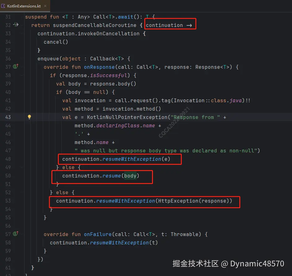This screenshot has height=276, width=292.
Task: Select the highlighted continuation parameter on line 32
Action: [x=165, y=25]
